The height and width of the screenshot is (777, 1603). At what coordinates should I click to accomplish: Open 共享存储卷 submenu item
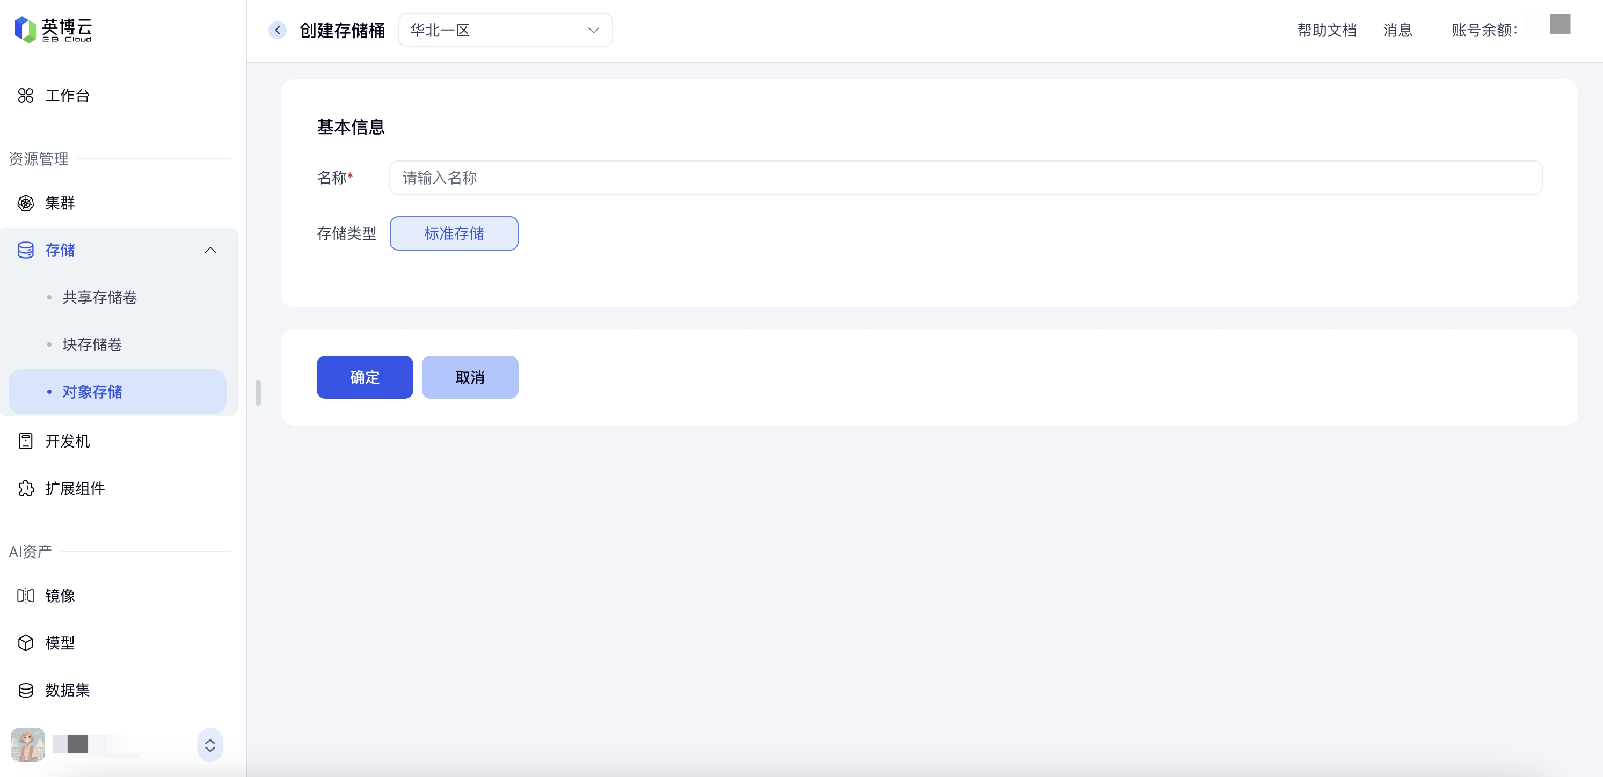99,297
